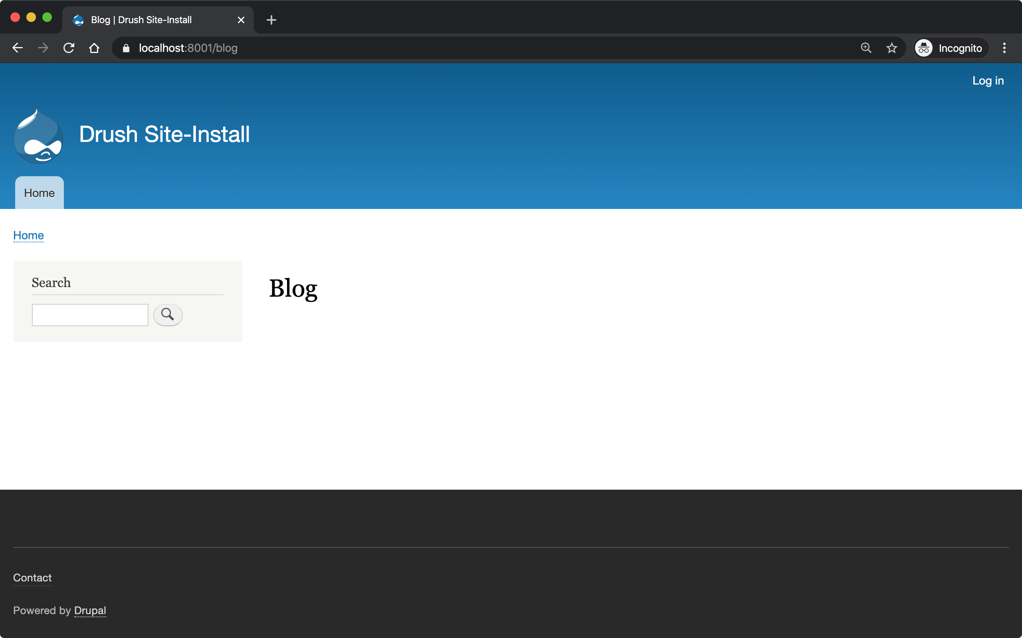
Task: Follow the Home breadcrumb link
Action: click(28, 235)
